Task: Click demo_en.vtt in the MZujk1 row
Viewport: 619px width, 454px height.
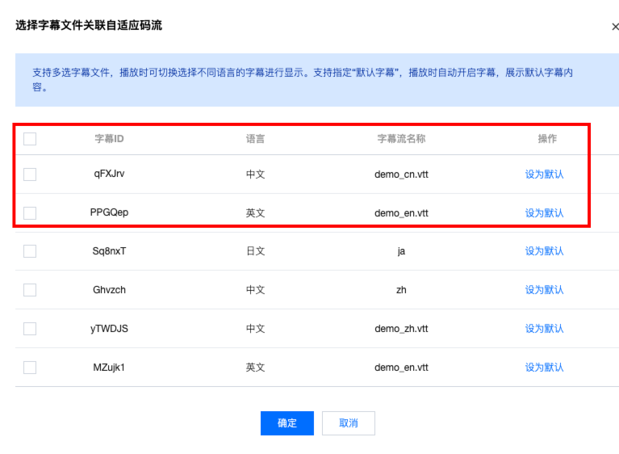Action: click(x=401, y=367)
